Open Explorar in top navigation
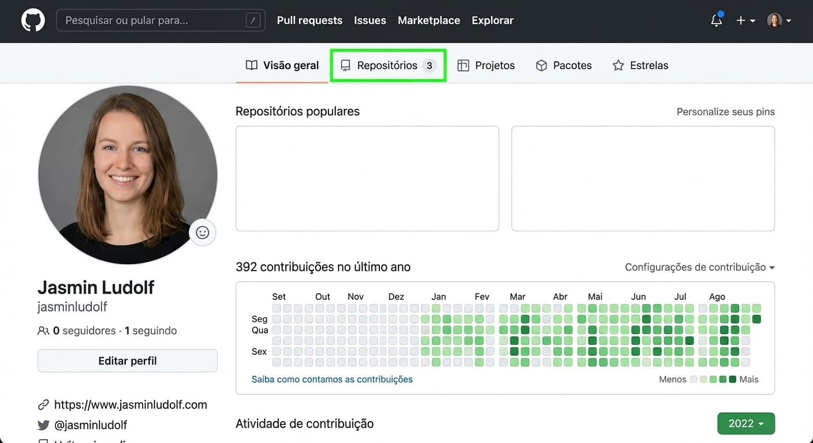This screenshot has height=443, width=813. pyautogui.click(x=493, y=20)
